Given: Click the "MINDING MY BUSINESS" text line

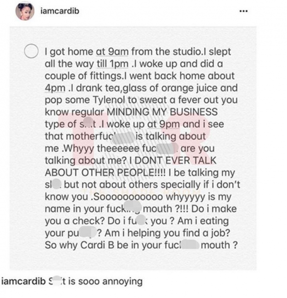Looking at the screenshot, I should click(x=162, y=112).
